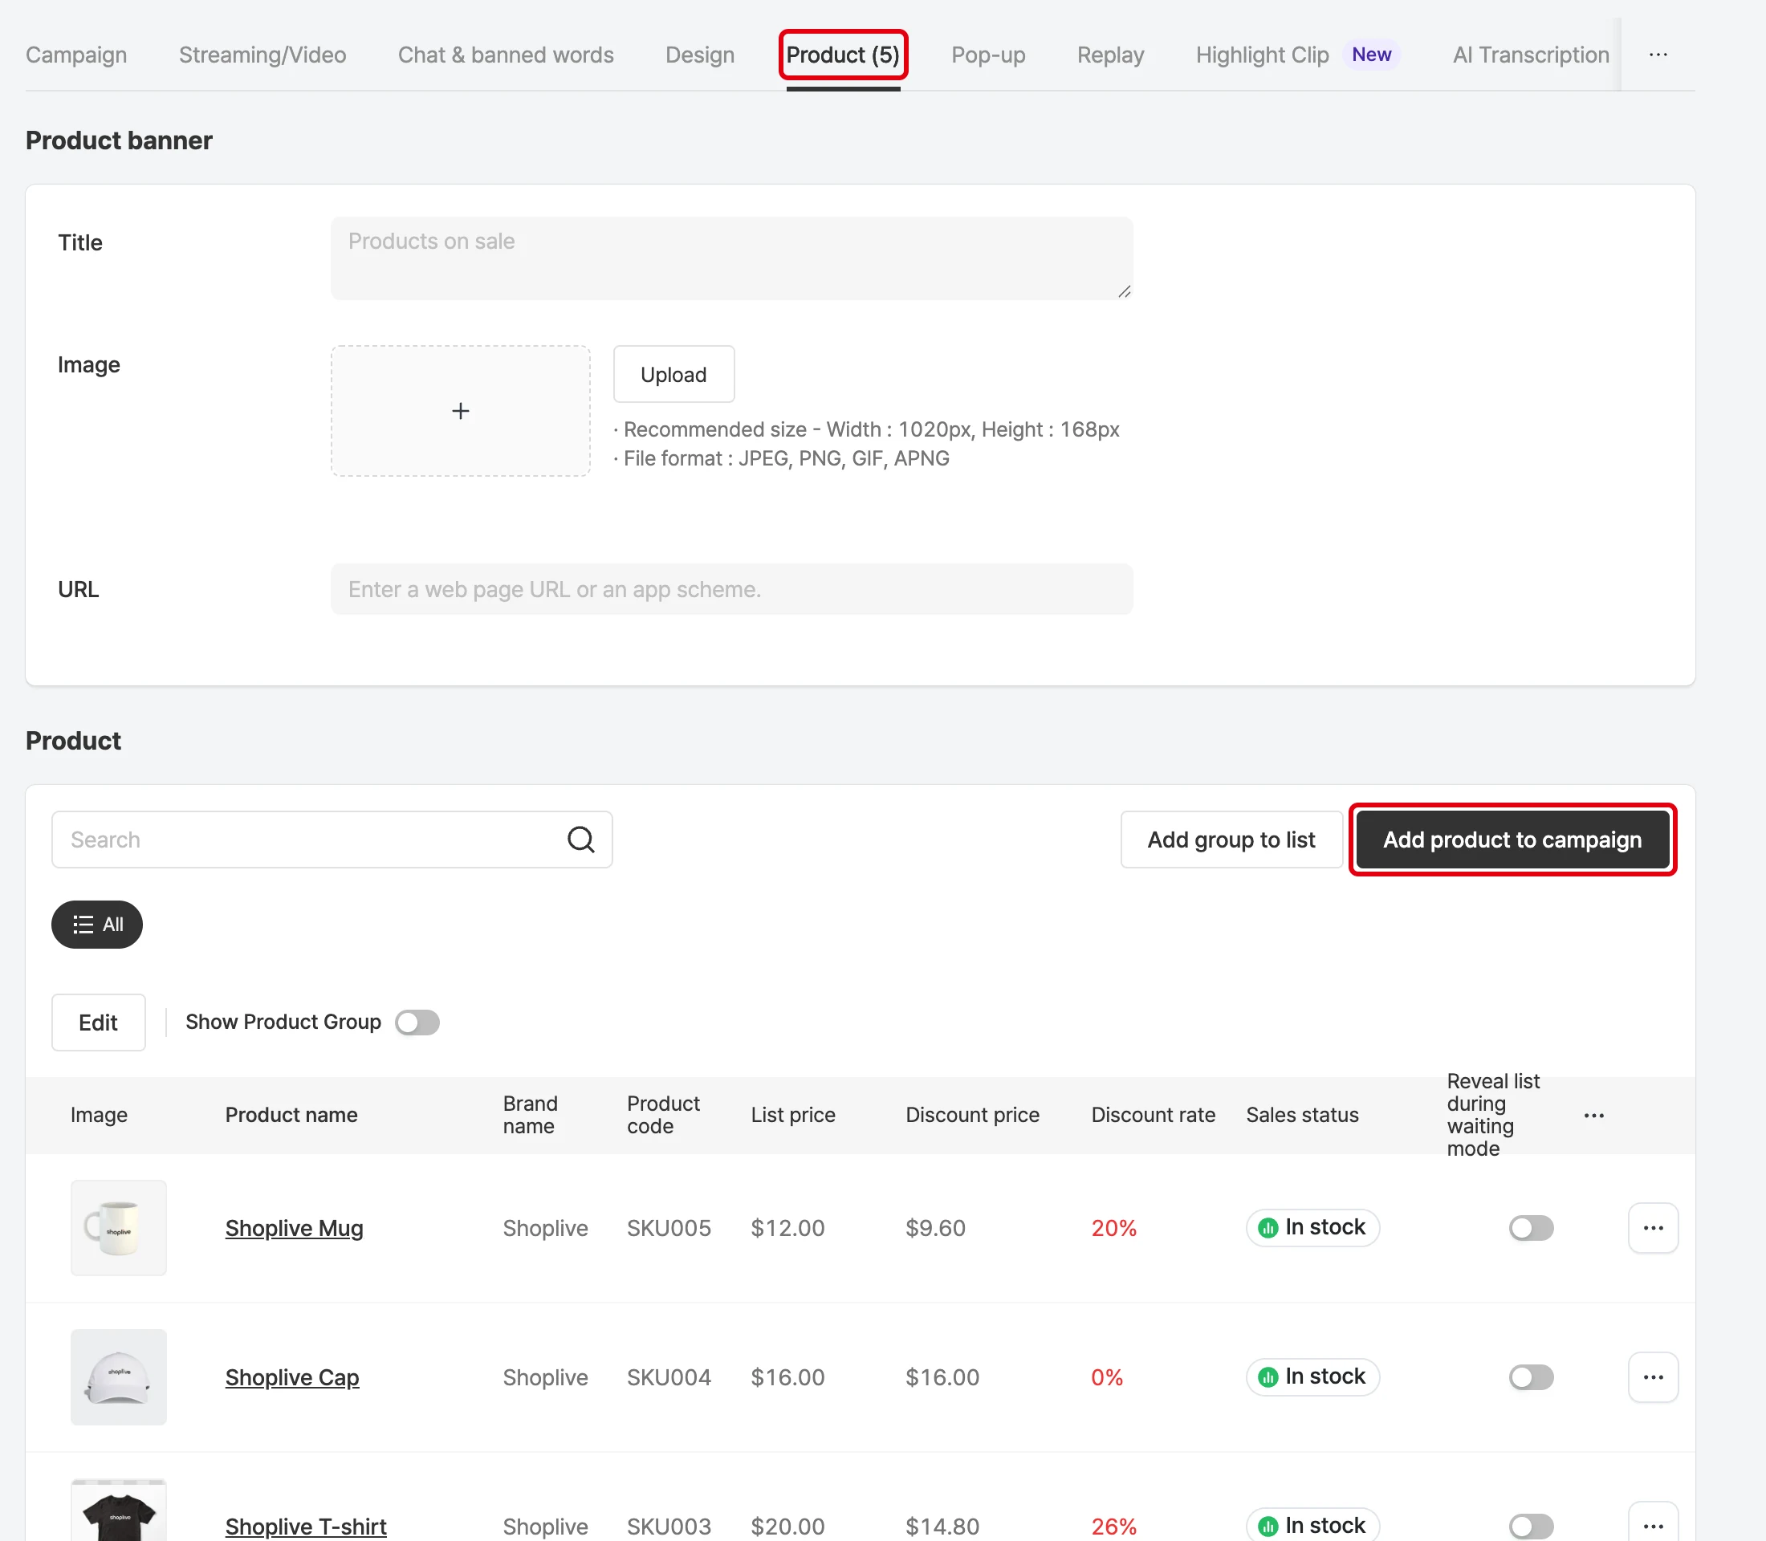Enable reveal during waiting for Shoplive Mug
Image resolution: width=1766 pixels, height=1541 pixels.
1531,1228
